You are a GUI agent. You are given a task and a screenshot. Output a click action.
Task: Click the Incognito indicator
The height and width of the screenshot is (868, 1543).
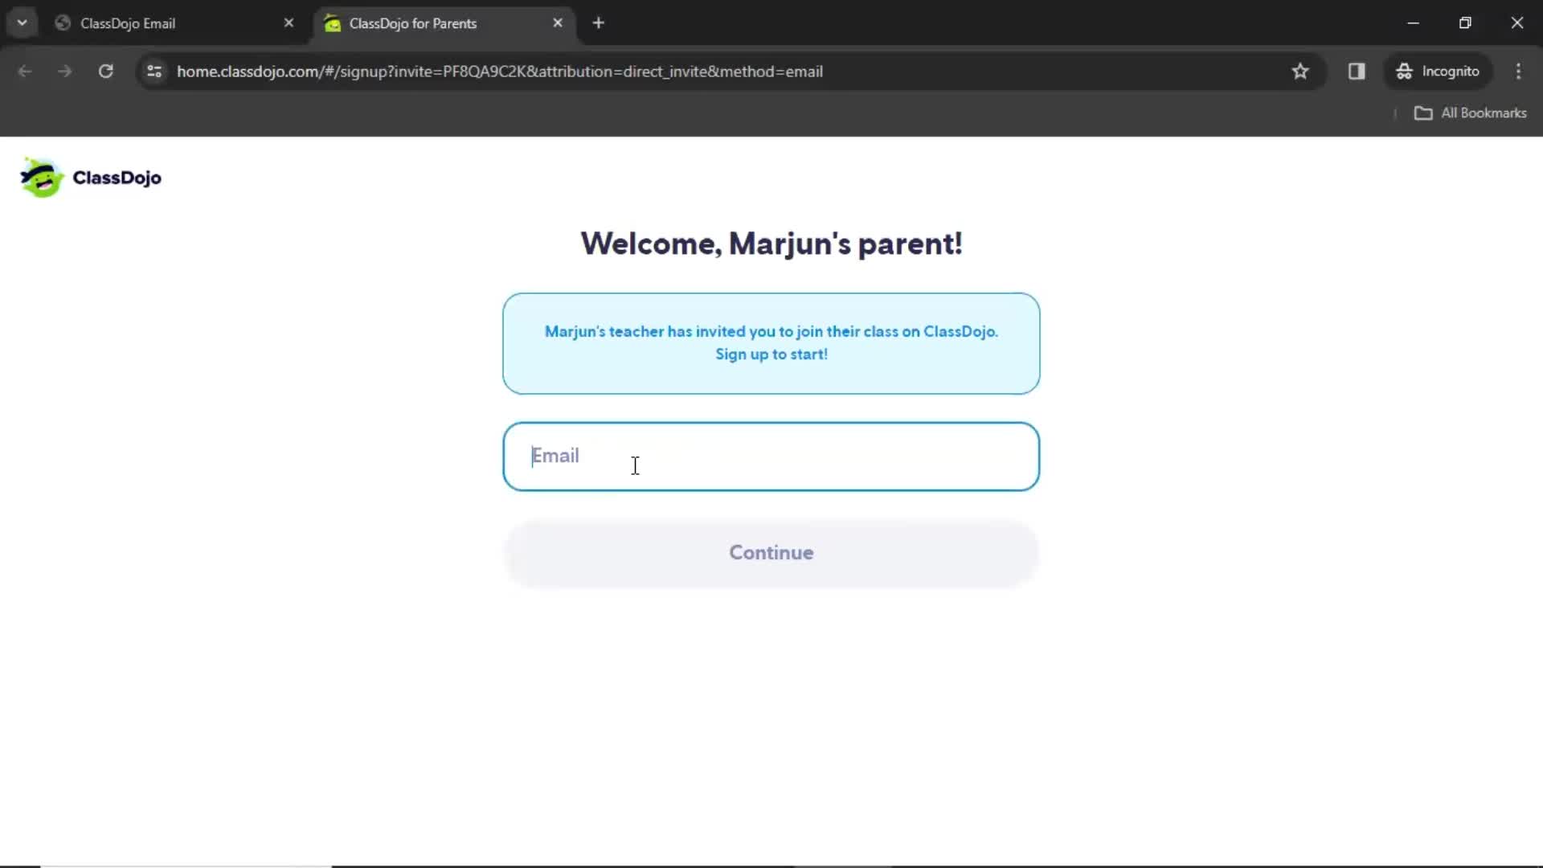click(x=1438, y=72)
